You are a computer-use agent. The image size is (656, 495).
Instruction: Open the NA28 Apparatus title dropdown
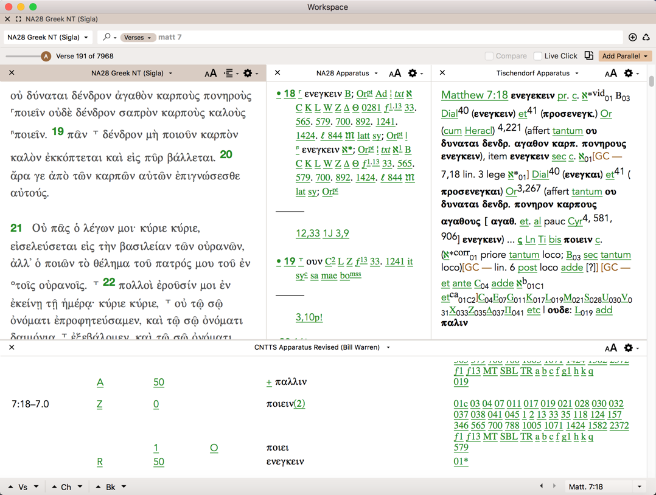[347, 73]
